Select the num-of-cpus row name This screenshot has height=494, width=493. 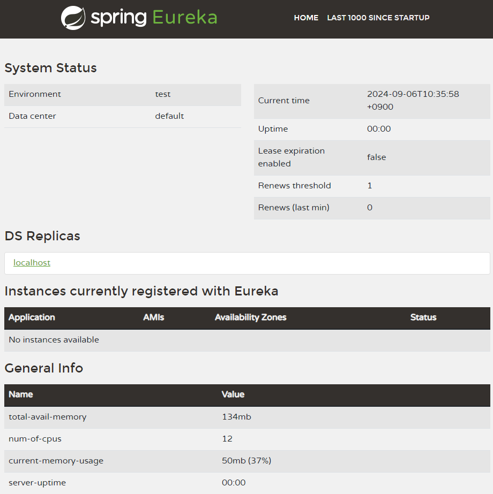[35, 439]
